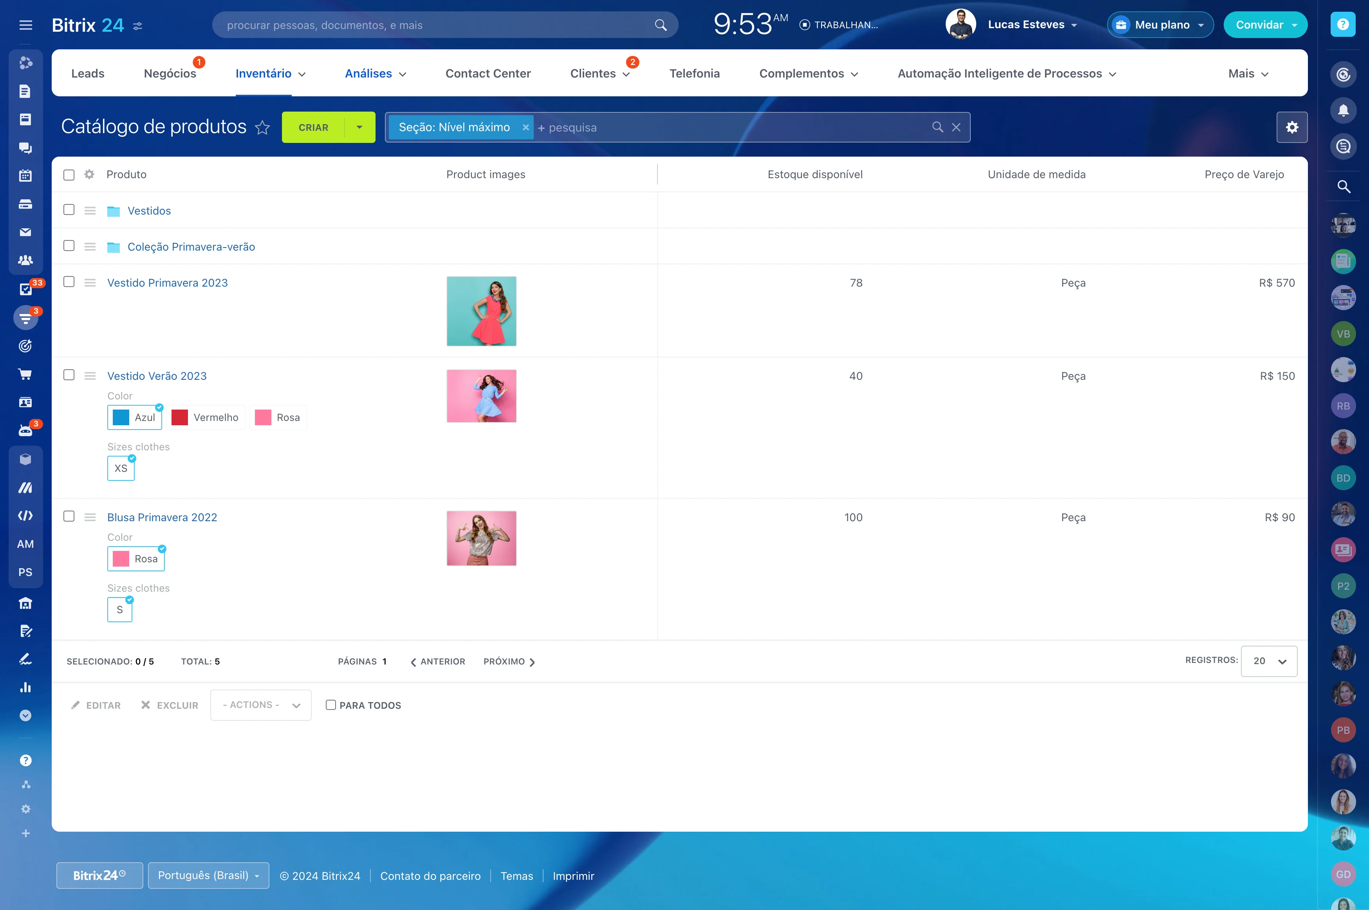
Task: Click the Vestido Primavera 2023 product image
Action: (x=481, y=311)
